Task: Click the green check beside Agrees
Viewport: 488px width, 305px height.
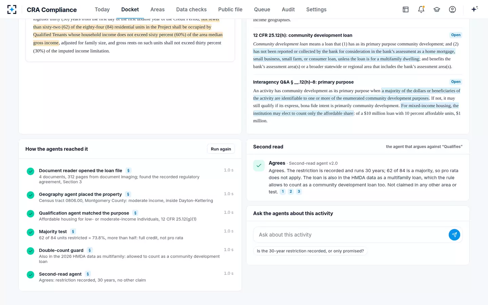Action: pos(259,166)
